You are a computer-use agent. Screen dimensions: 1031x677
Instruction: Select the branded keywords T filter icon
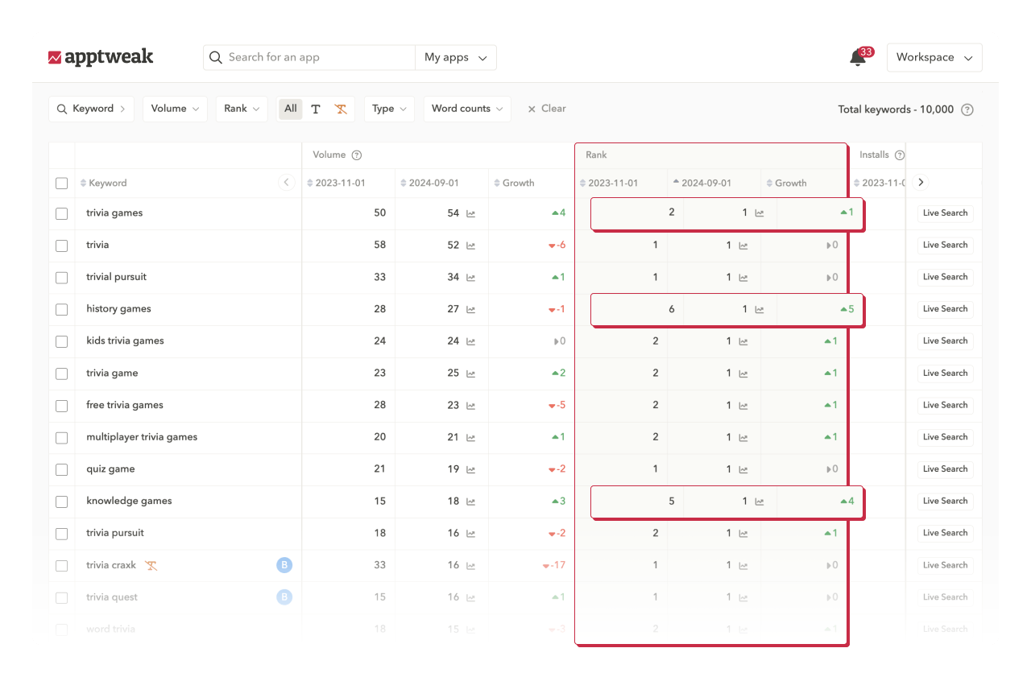click(316, 109)
